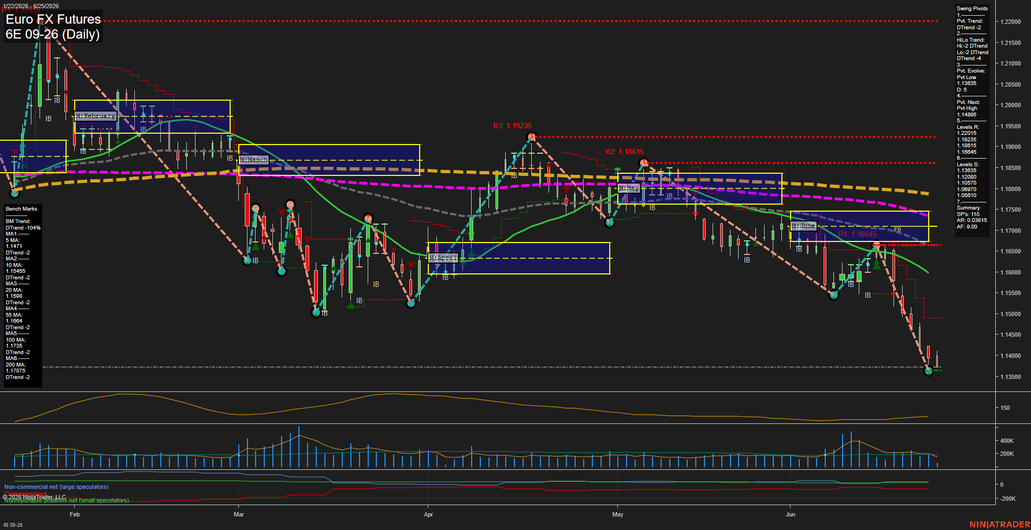The image size is (1031, 530).
Task: Click the R3: 1.19235 resistance label
Action: pyautogui.click(x=512, y=126)
